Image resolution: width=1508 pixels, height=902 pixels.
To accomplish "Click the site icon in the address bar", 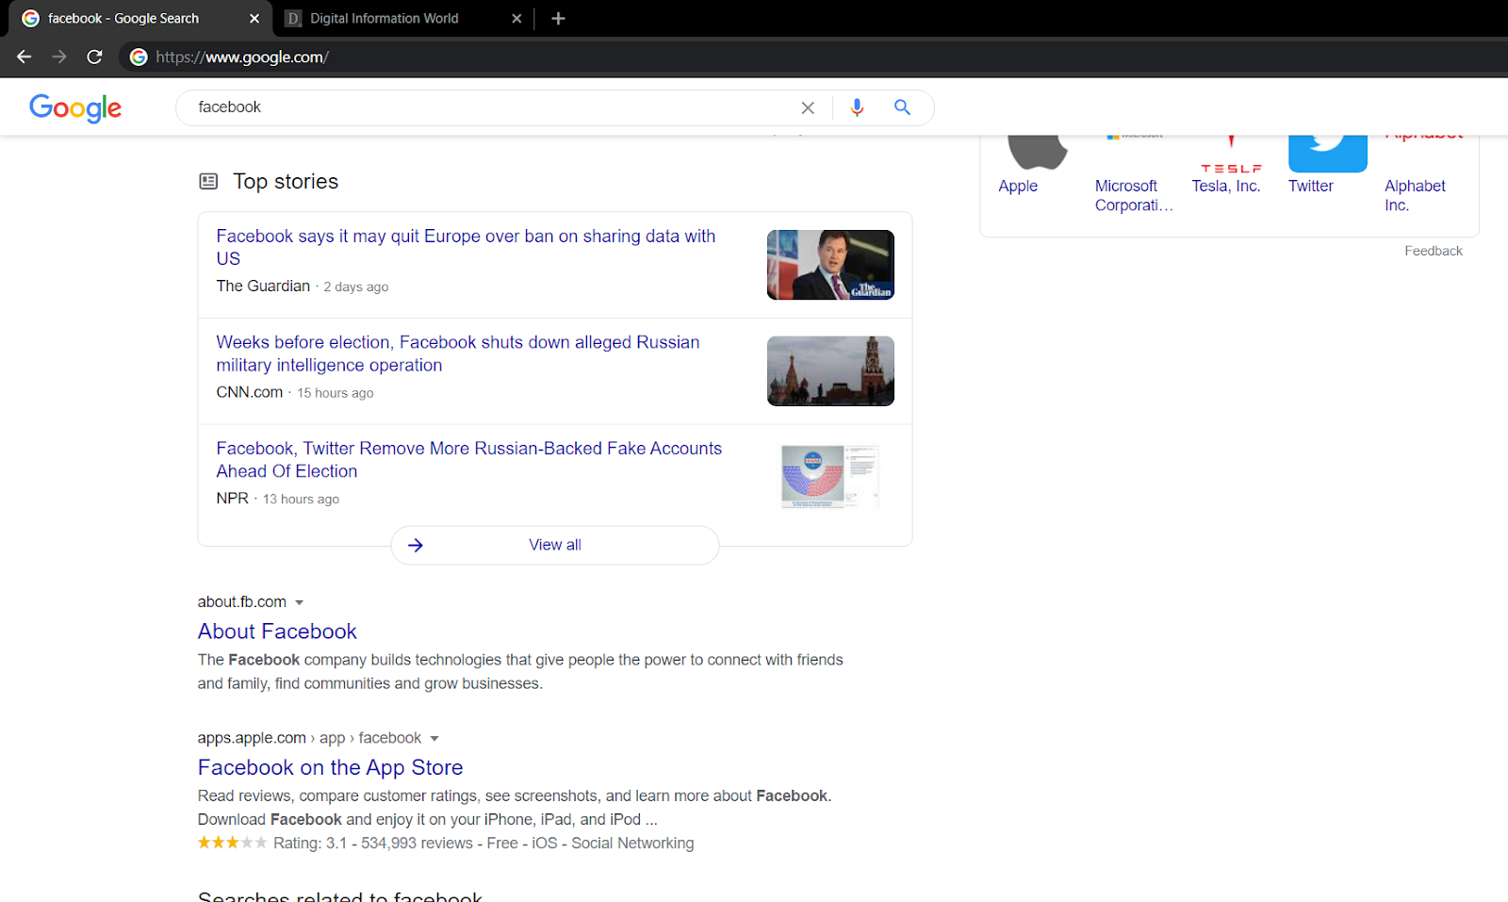I will pos(139,57).
